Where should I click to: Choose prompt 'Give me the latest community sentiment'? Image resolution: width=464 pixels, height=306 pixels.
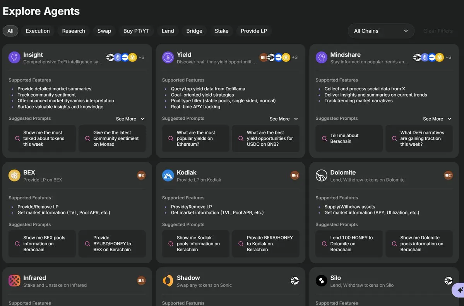tap(112, 138)
